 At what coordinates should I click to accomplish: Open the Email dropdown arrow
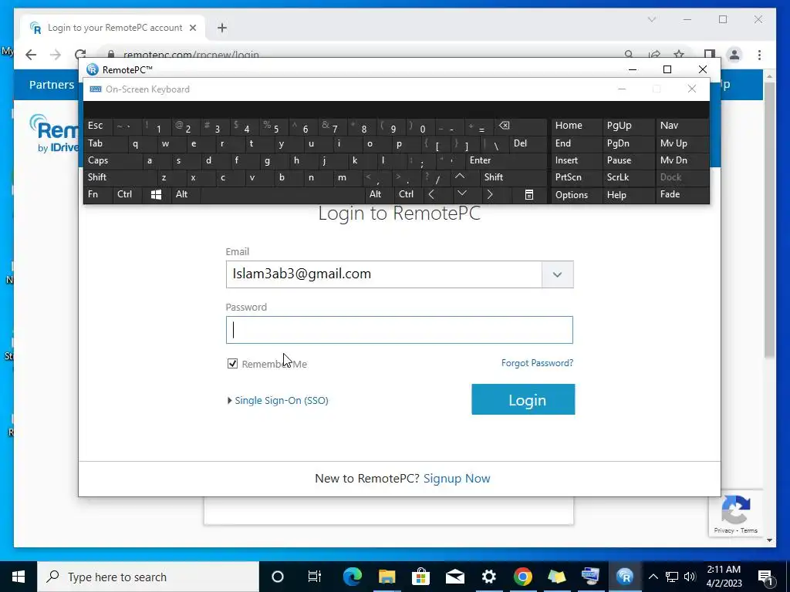click(x=557, y=274)
